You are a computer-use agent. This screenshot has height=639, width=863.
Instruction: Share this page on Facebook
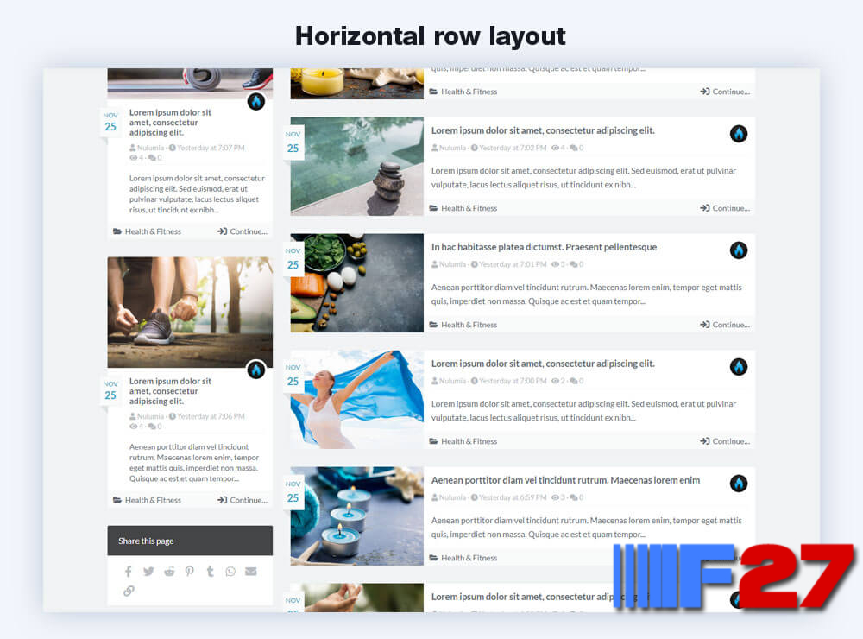[129, 572]
